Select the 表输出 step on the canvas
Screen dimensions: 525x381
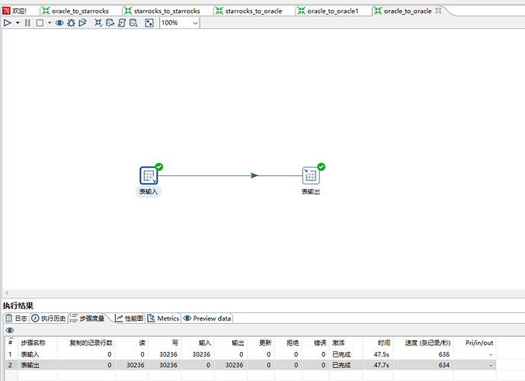click(310, 175)
